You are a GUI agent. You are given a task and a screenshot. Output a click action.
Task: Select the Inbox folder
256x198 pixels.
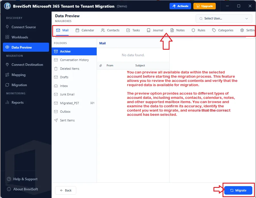tap(74, 86)
